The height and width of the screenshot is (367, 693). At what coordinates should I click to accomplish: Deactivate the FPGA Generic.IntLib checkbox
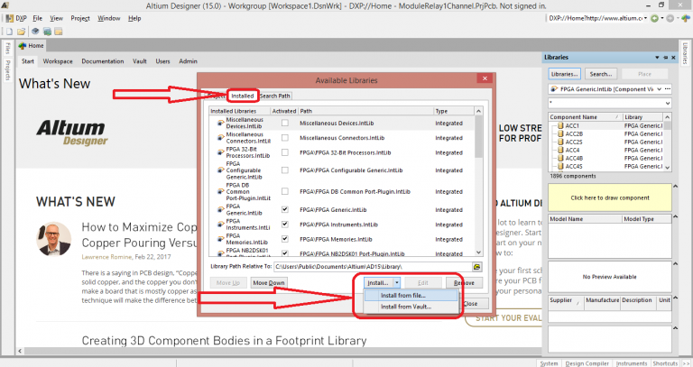pos(285,210)
